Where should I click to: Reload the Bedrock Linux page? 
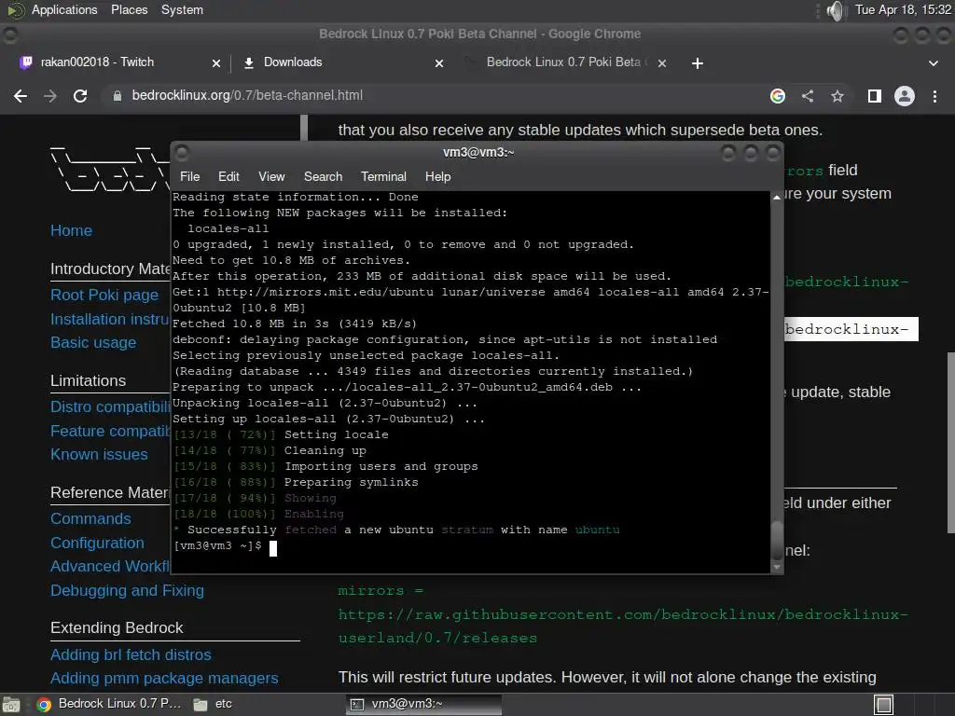click(80, 96)
